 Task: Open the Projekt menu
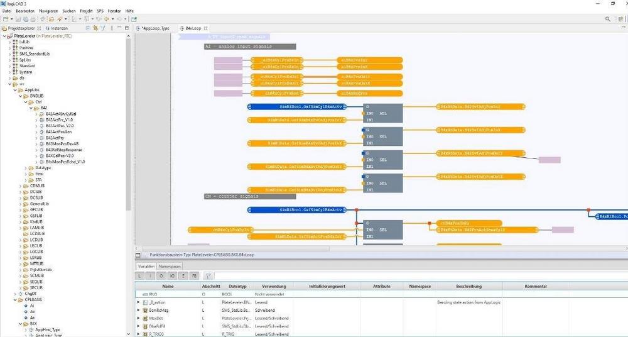86,11
